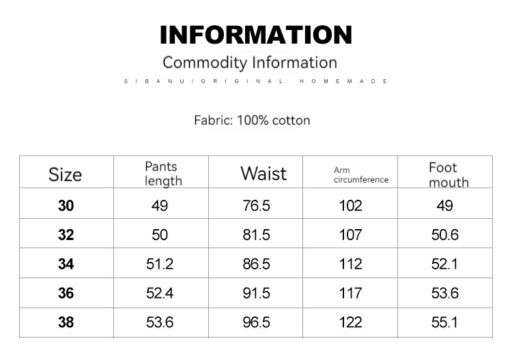Select the size 38 row label
This screenshot has width=512, height=358.
pos(66,323)
